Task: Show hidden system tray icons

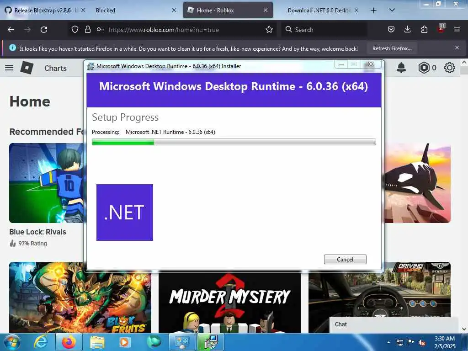Action: (388, 342)
